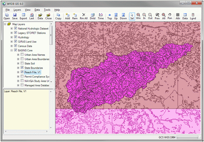Select the Reach File, V1 layer
The width and height of the screenshot is (204, 142).
tap(32, 72)
